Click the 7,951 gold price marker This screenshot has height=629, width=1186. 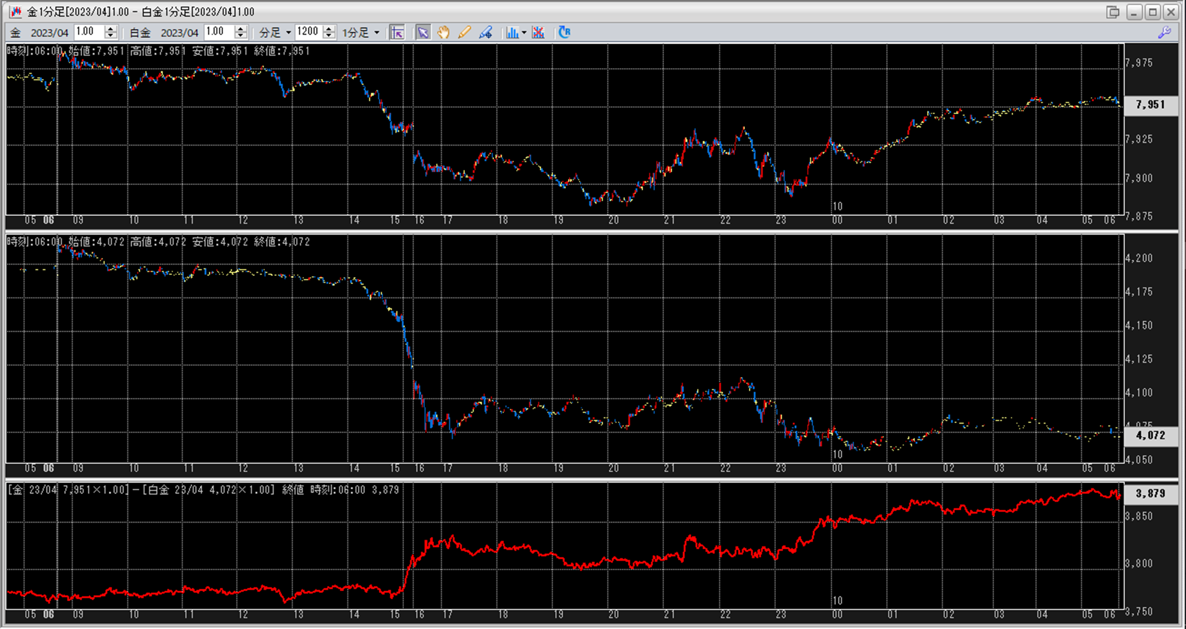point(1150,105)
